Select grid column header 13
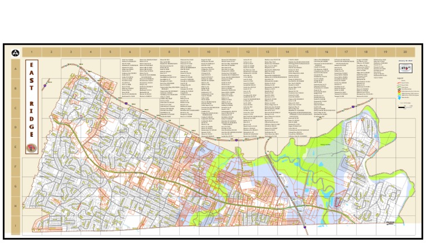Screen dimensions: 426x243 click(267, 52)
